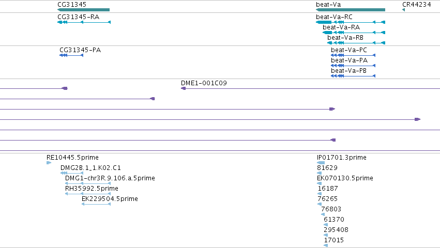Select the CG31345-PA protein feature
Screen dimensions: 440x248
(x=71, y=55)
